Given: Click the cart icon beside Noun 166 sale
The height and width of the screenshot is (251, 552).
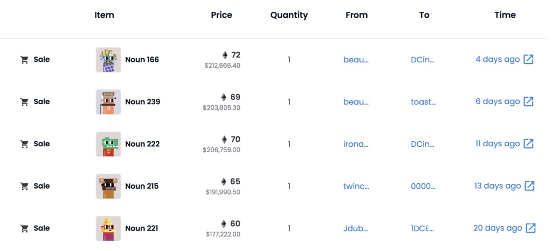Looking at the screenshot, I should tap(24, 60).
